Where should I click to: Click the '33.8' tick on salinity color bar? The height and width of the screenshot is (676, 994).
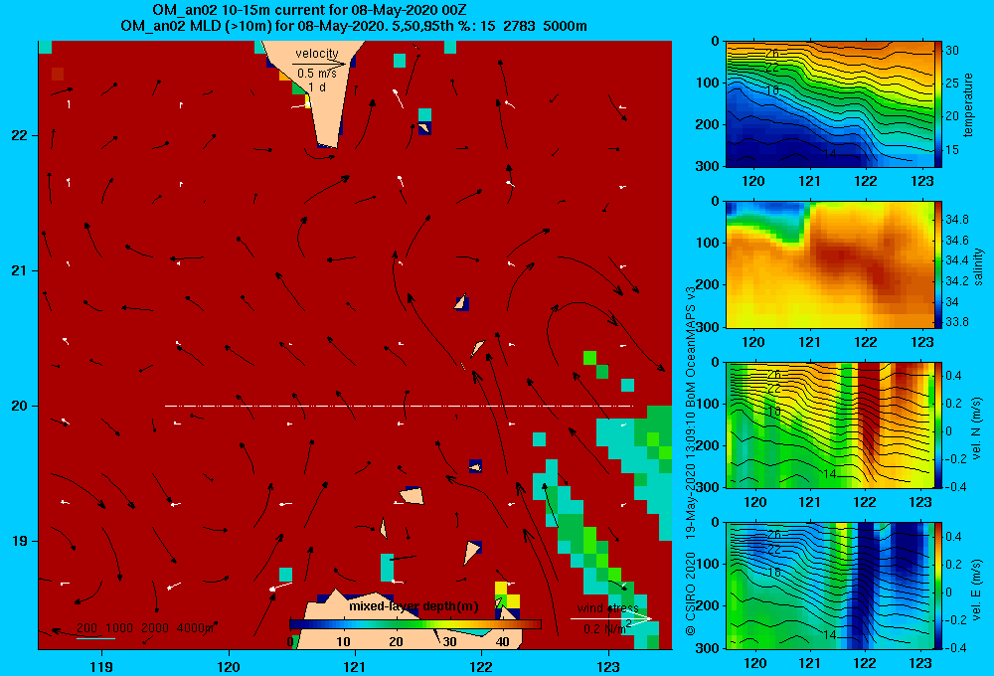pyautogui.click(x=957, y=322)
